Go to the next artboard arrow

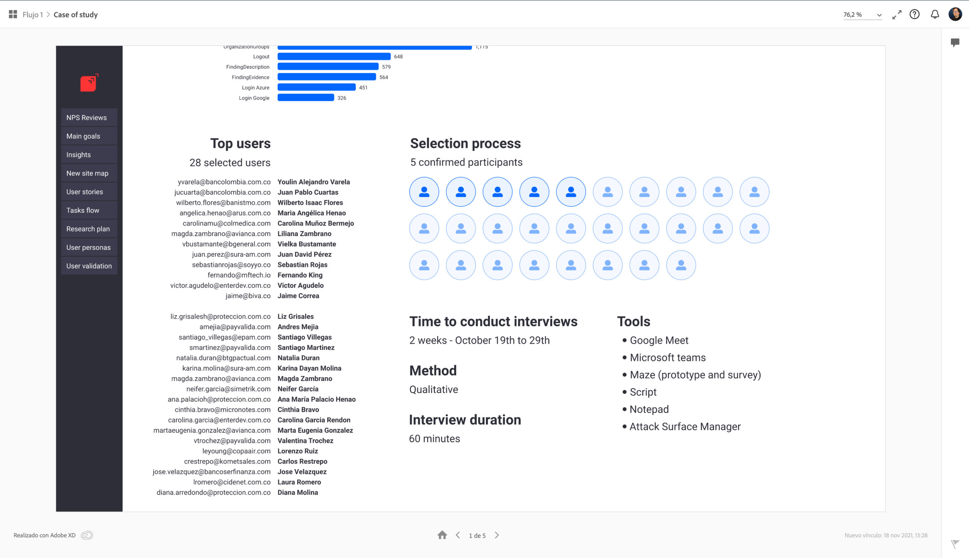(497, 535)
